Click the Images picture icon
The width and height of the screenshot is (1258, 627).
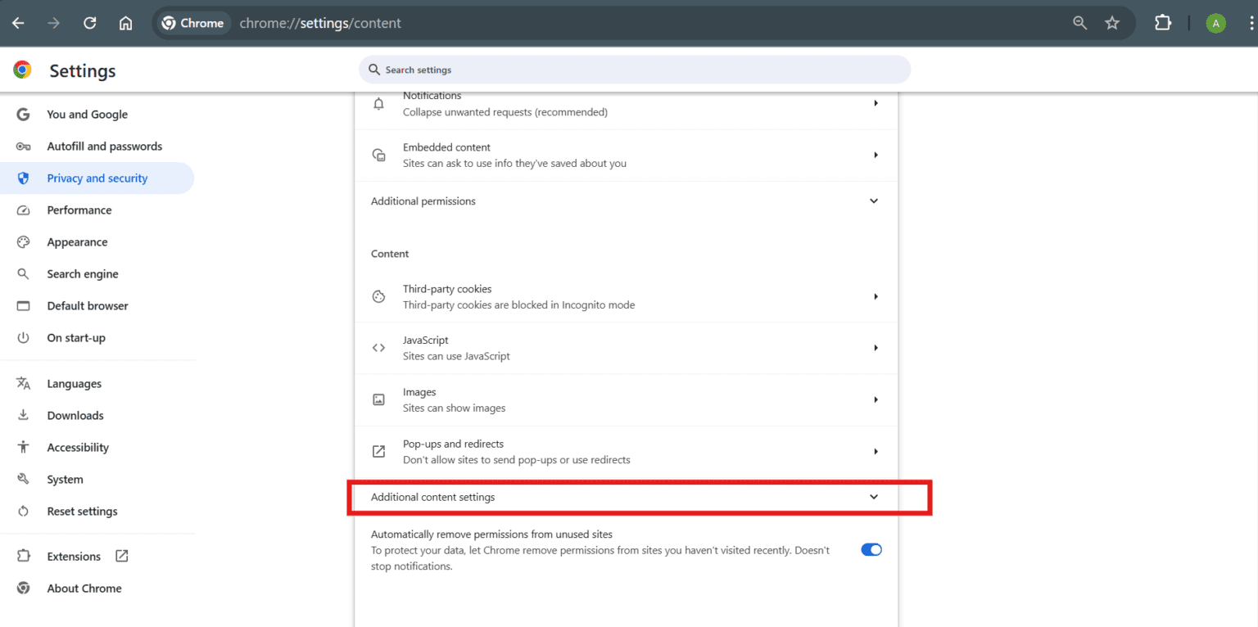point(378,399)
